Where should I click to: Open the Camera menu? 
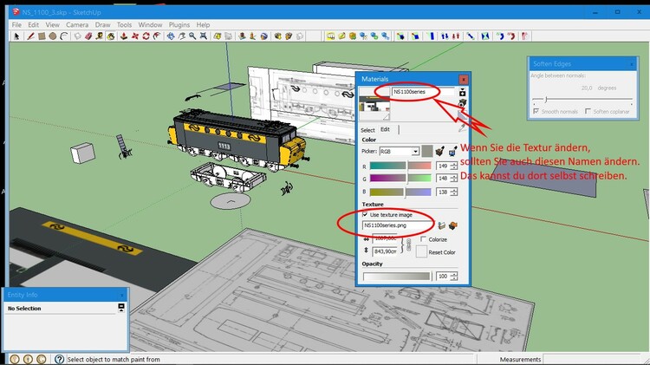tap(77, 25)
